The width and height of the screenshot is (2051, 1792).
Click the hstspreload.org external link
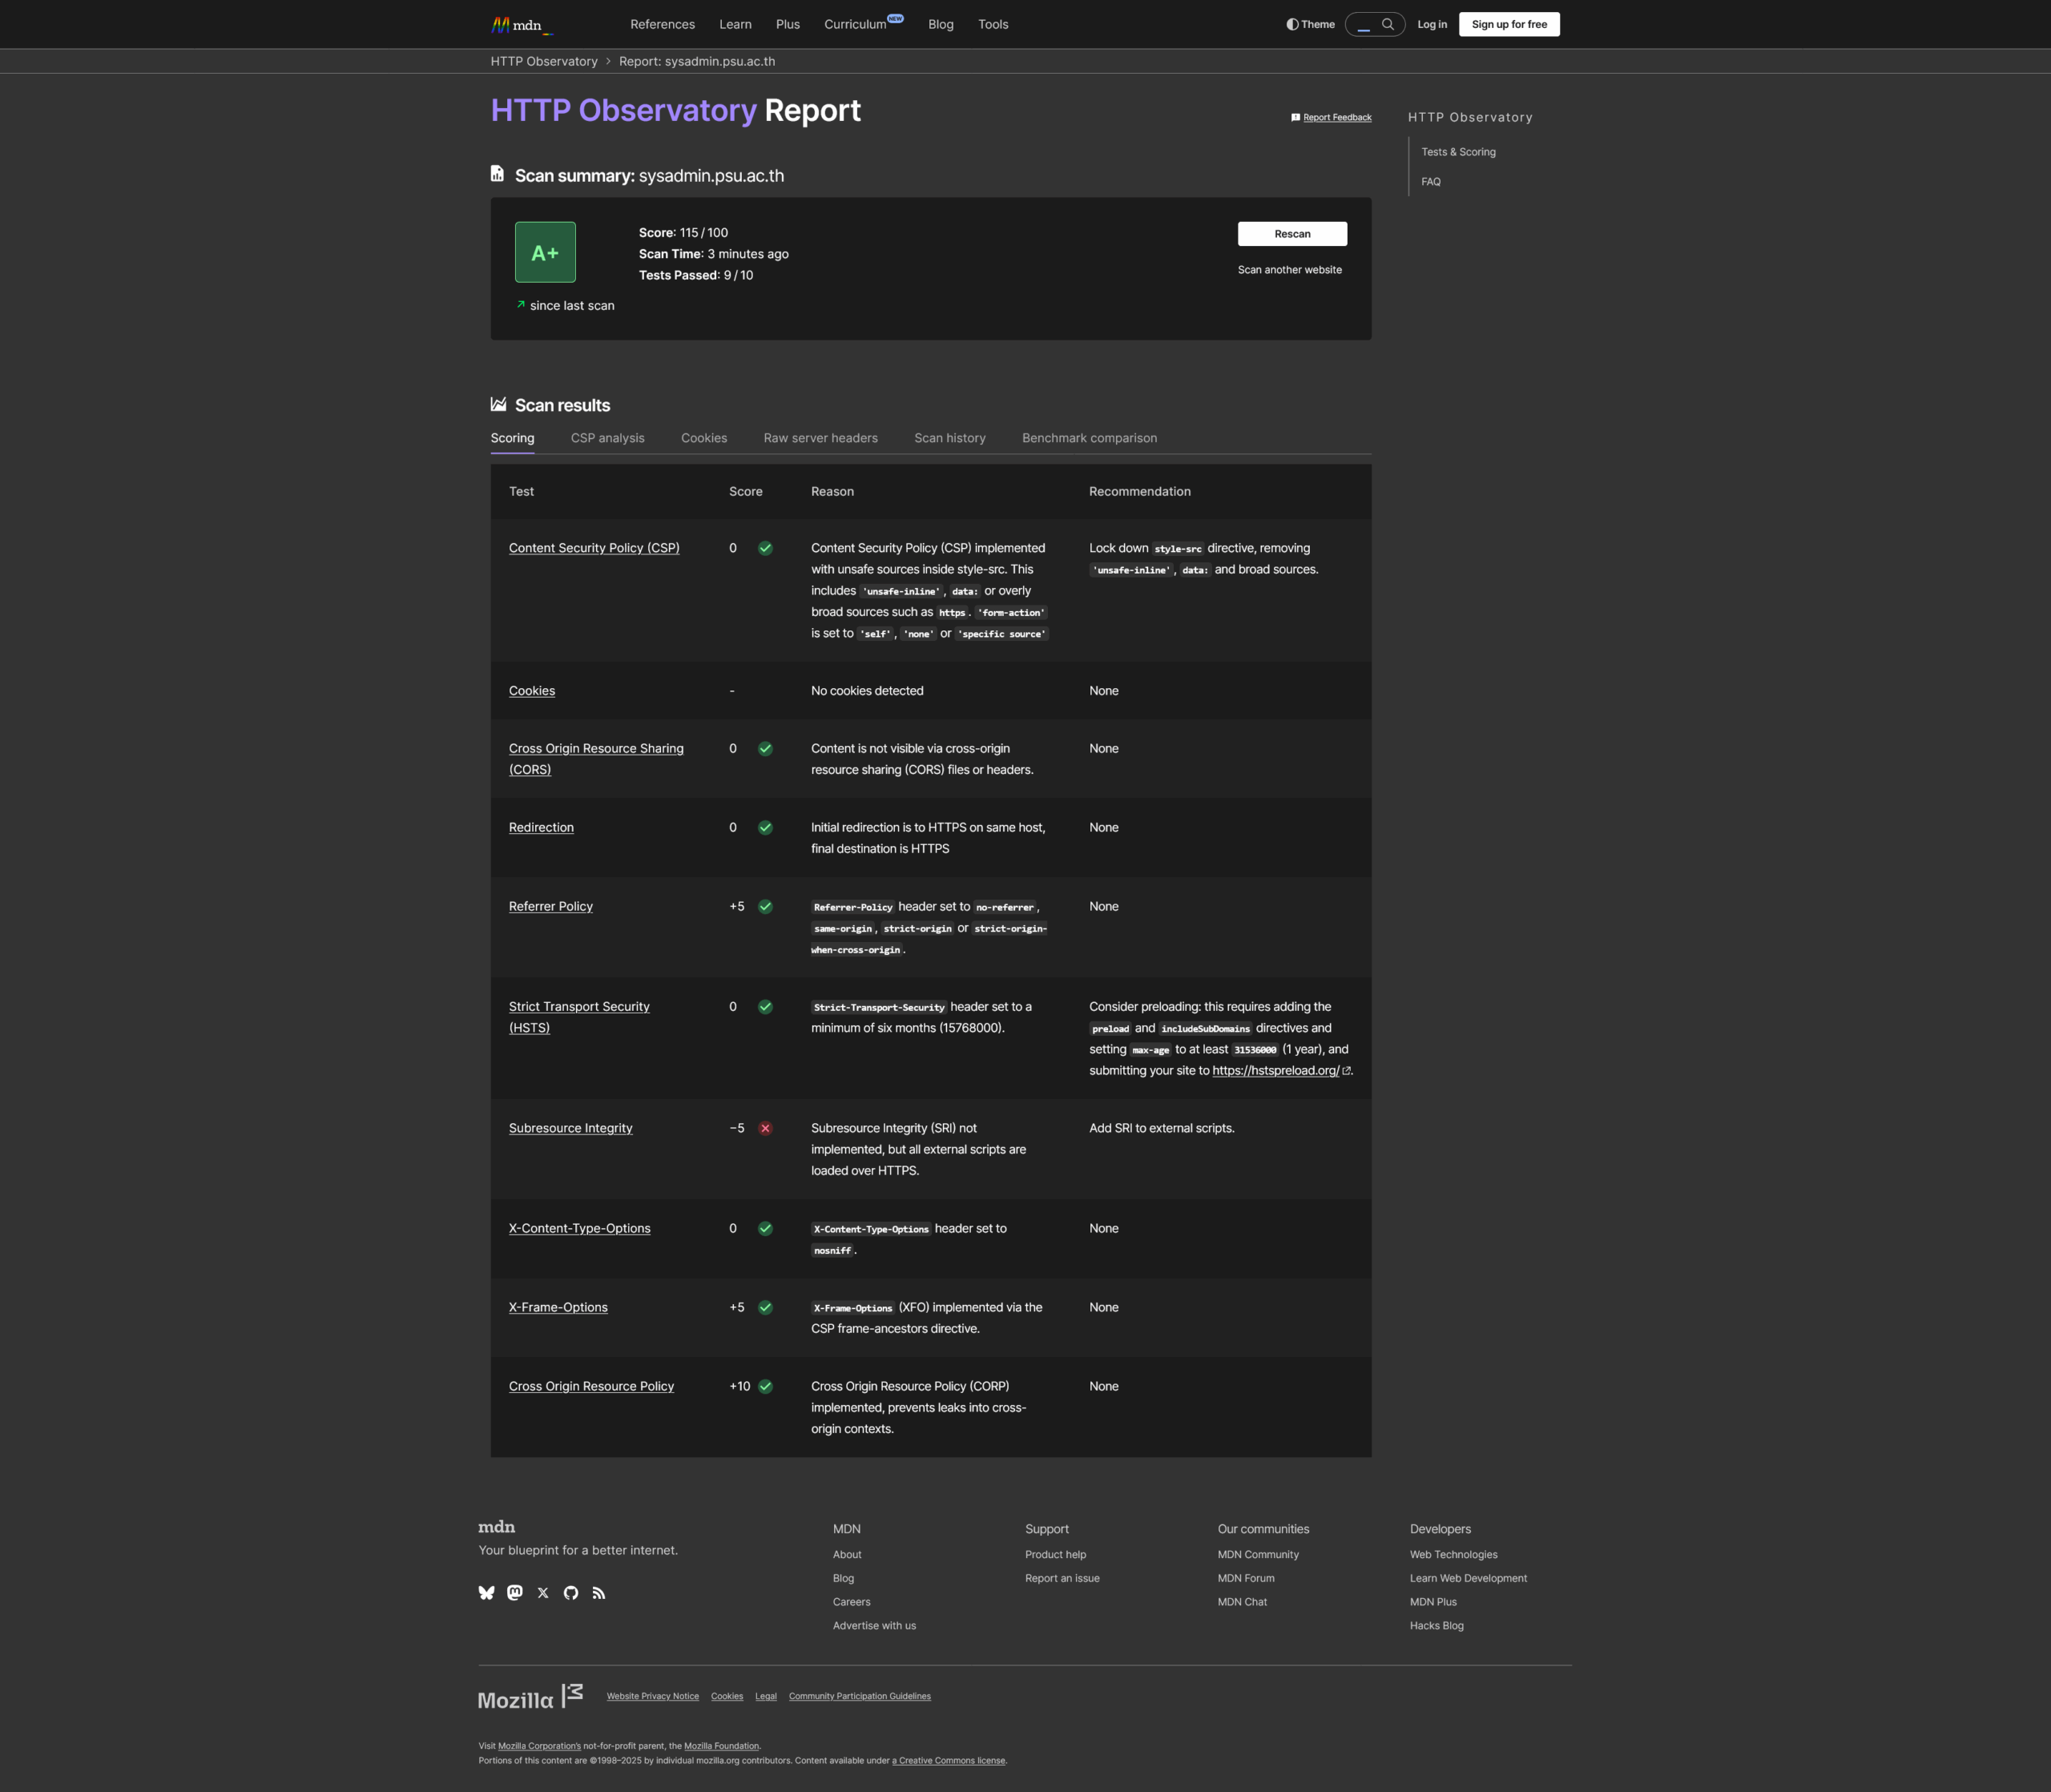point(1281,1071)
